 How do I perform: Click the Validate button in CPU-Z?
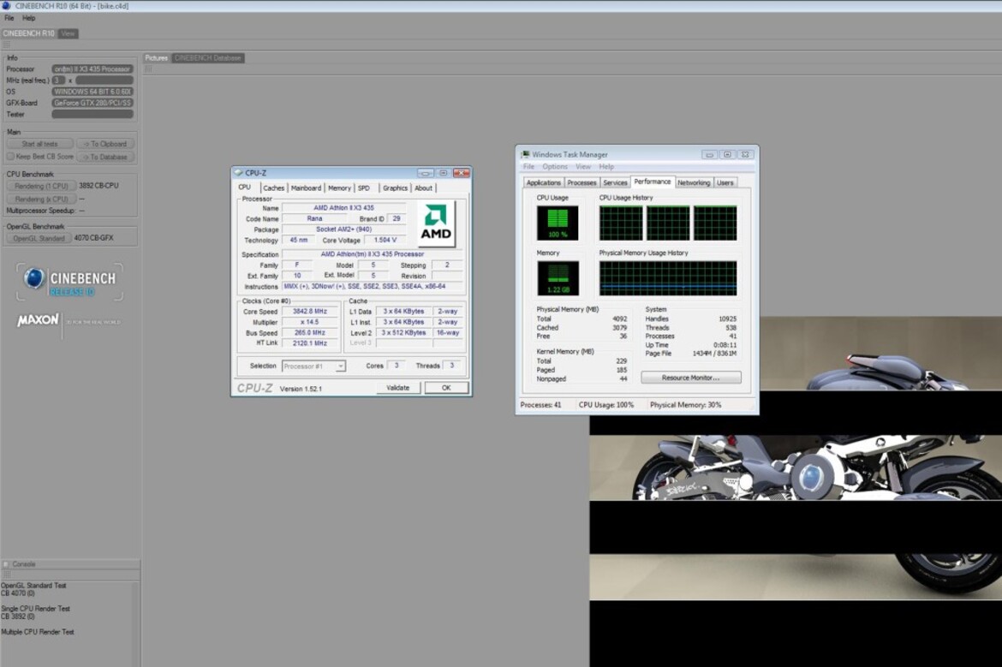coord(397,388)
